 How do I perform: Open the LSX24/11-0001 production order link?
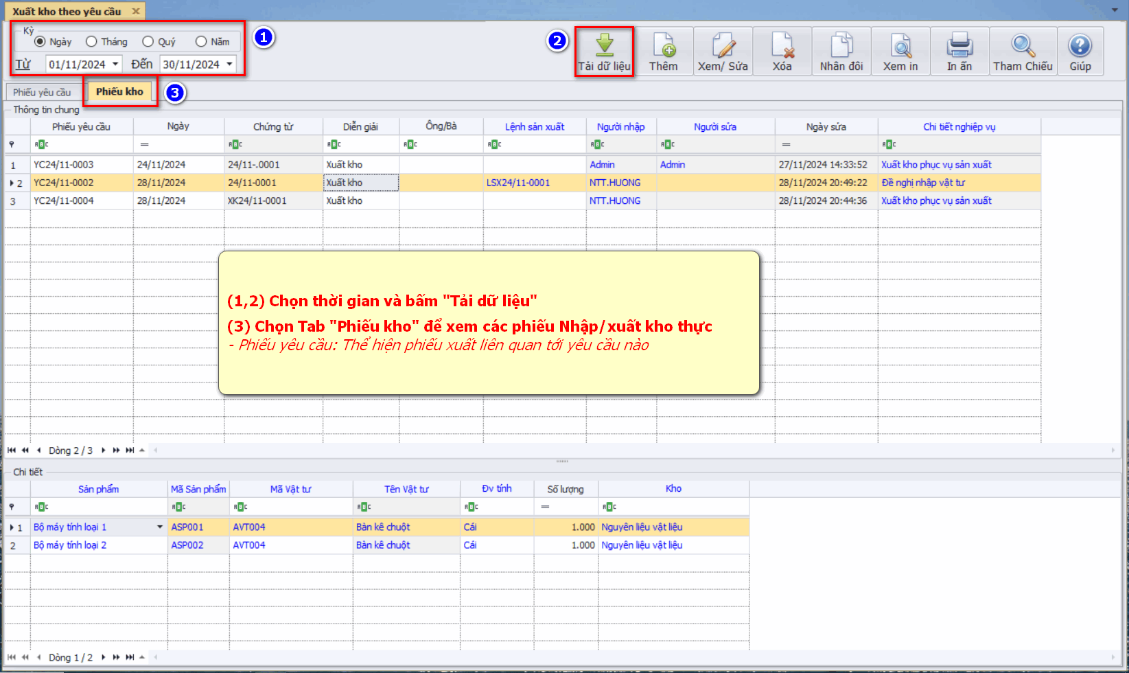[518, 183]
